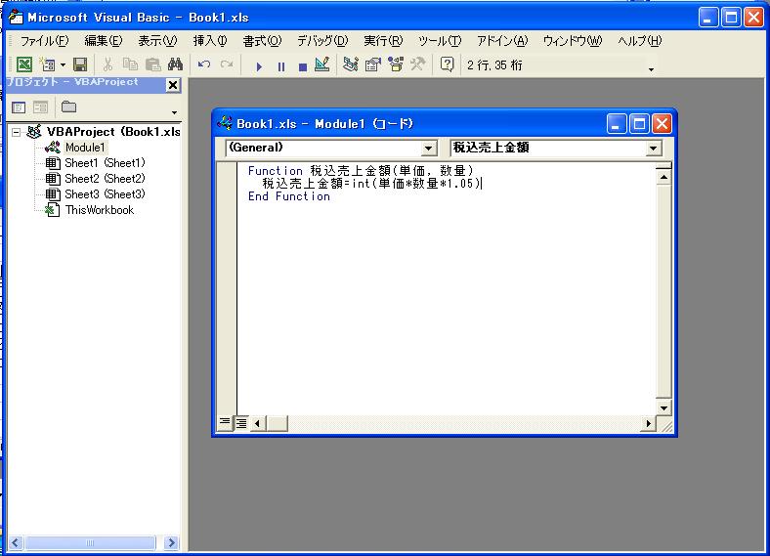Open the ツール(T) menu
The width and height of the screenshot is (770, 556).
point(440,41)
